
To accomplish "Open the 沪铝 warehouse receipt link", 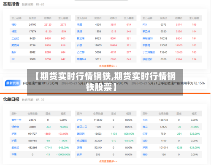I will tap(14, 141).
